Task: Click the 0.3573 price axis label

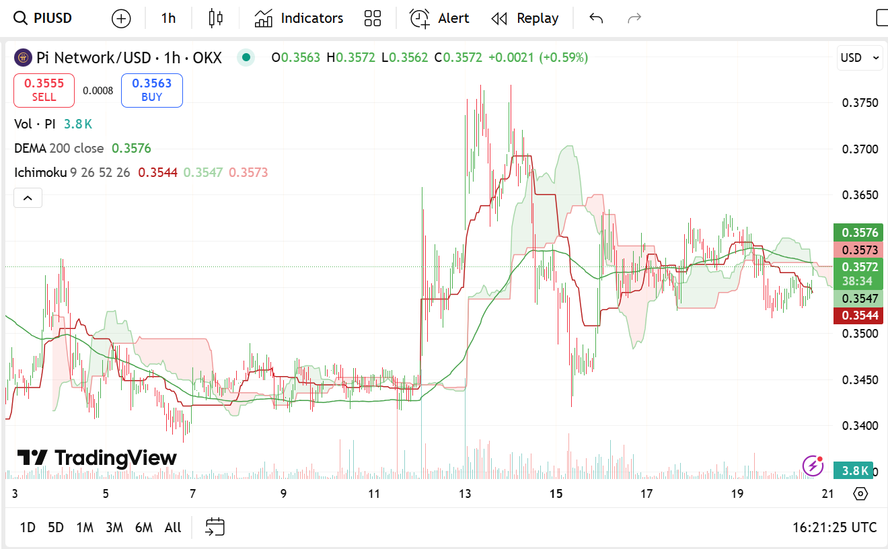Action: (x=858, y=250)
